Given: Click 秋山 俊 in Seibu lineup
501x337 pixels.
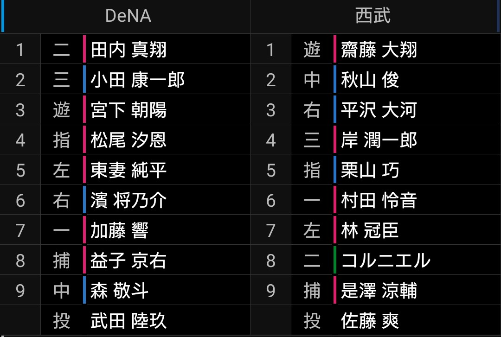Looking at the screenshot, I should pyautogui.click(x=370, y=80).
